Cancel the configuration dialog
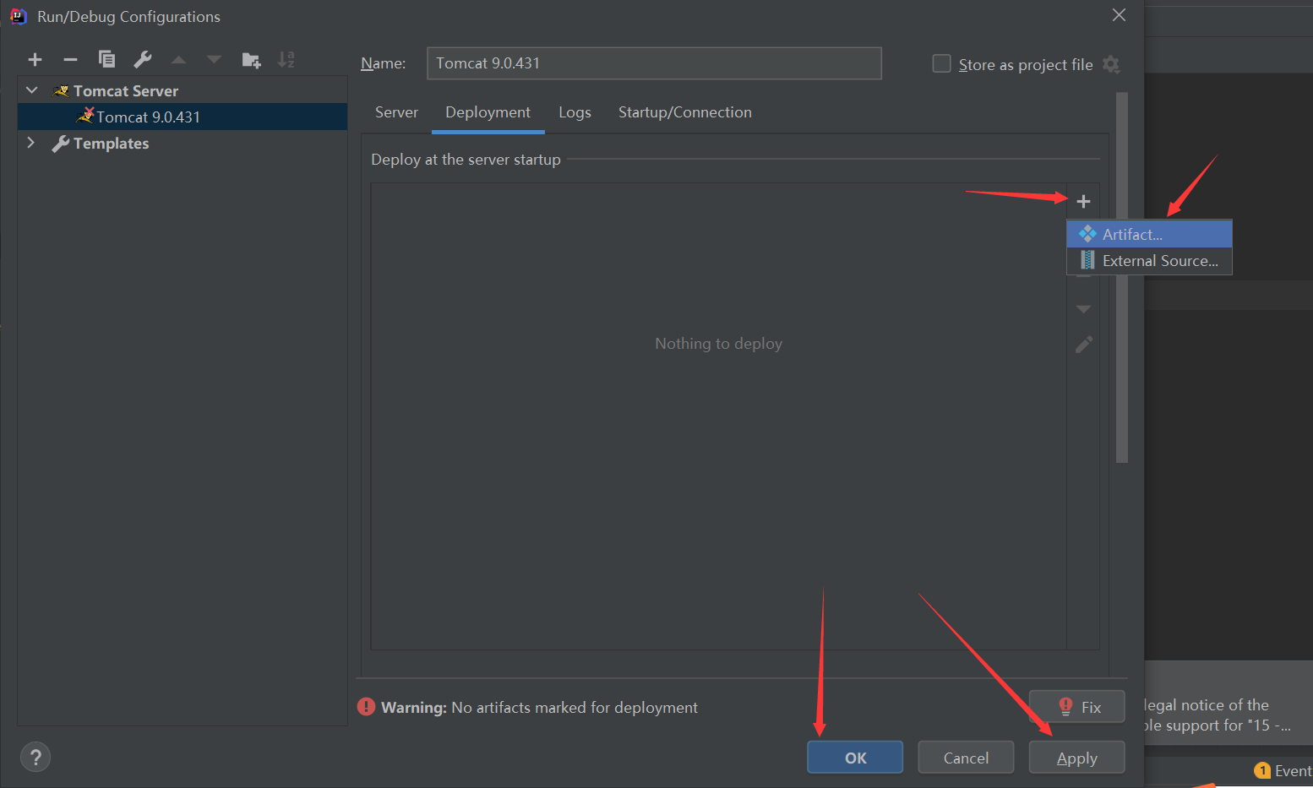This screenshot has height=788, width=1313. pos(966,758)
